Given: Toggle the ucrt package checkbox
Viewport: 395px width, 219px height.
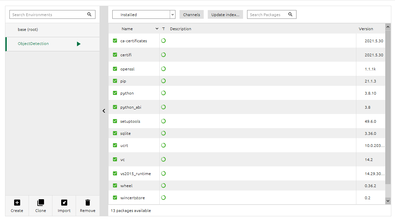Looking at the screenshot, I should click(x=115, y=145).
